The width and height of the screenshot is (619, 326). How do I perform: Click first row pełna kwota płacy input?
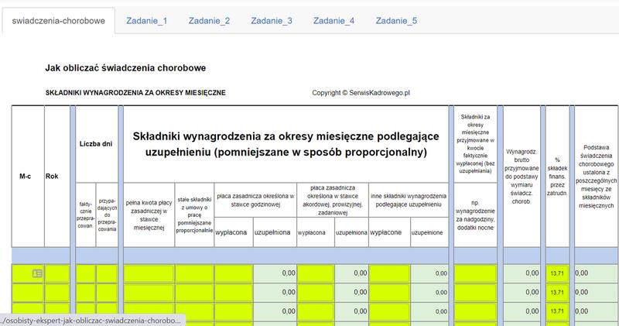coord(149,273)
